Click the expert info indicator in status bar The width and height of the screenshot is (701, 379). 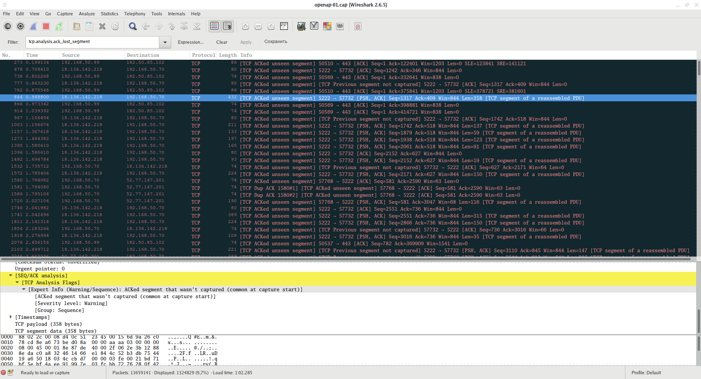[4, 372]
